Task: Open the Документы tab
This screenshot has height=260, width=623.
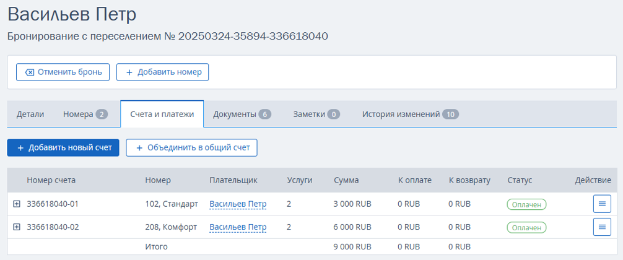Action: click(x=242, y=115)
